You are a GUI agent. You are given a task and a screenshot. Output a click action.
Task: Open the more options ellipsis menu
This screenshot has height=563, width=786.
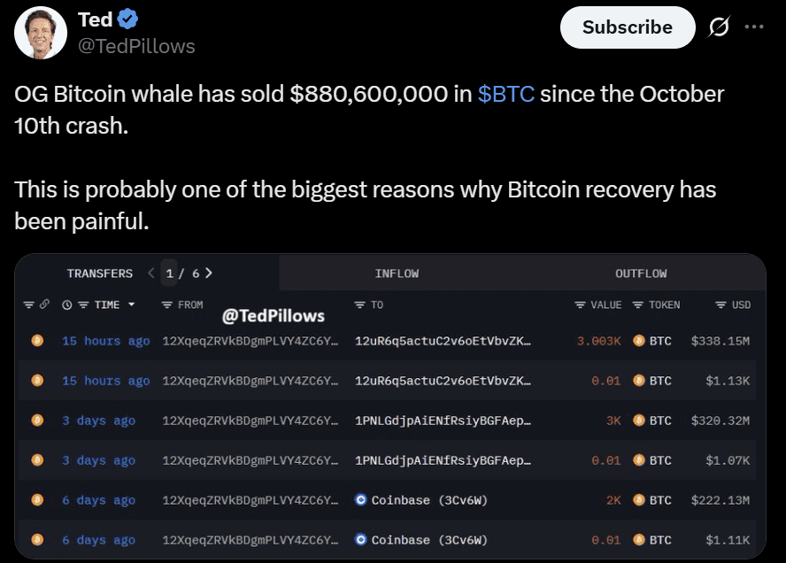point(755,27)
